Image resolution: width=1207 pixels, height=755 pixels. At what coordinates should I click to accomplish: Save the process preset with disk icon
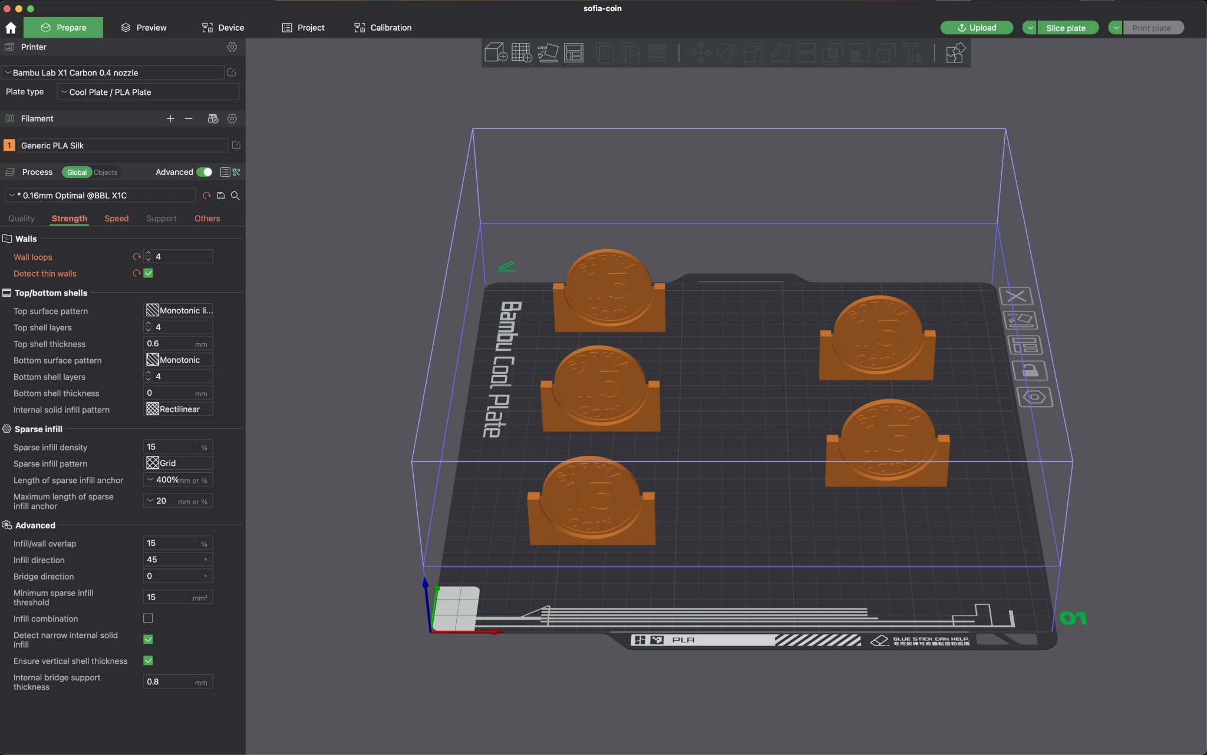221,196
